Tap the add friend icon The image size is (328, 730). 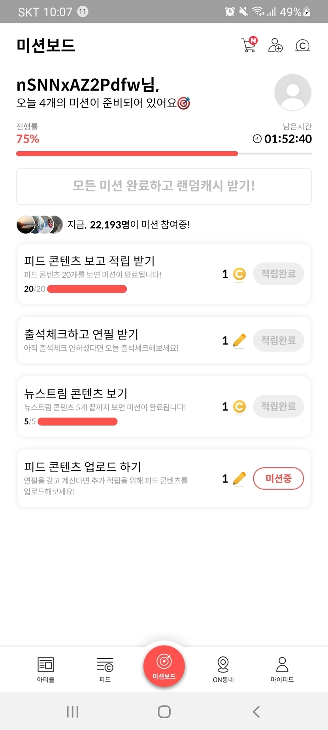(x=275, y=45)
